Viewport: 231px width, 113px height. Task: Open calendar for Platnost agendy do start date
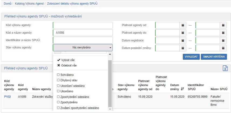[183, 33]
